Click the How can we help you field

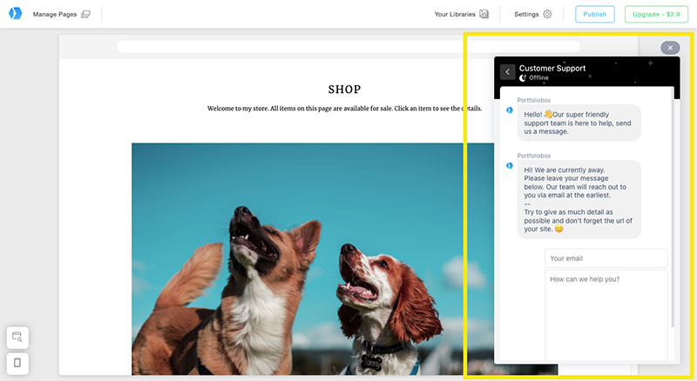point(606,315)
